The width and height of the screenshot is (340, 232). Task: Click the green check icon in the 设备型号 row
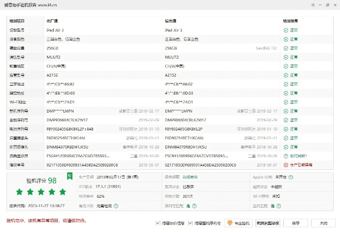[286, 30]
